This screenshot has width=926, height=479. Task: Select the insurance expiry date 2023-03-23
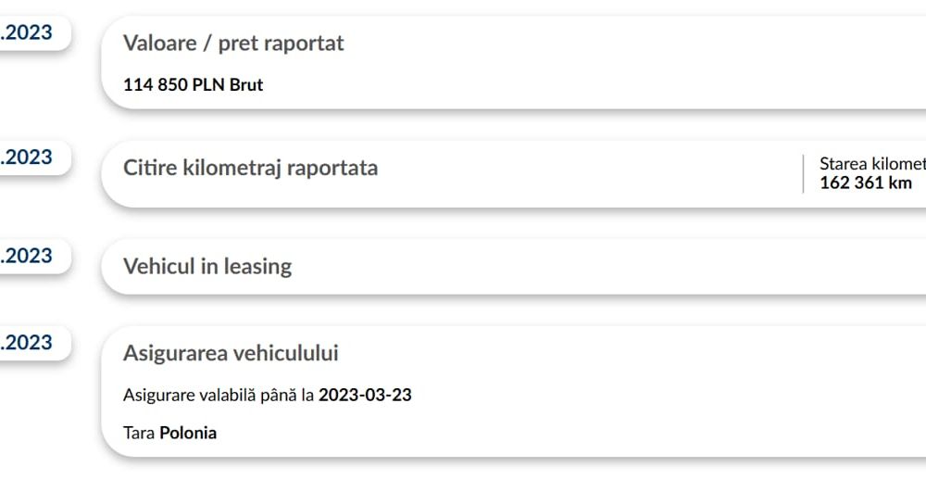365,396
